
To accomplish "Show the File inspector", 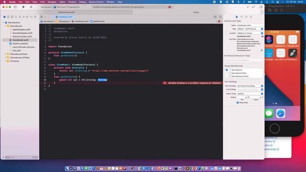I will [237, 17].
